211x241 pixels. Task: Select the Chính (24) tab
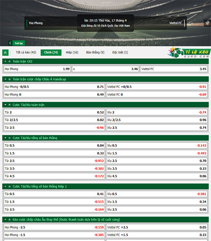click(x=51, y=52)
